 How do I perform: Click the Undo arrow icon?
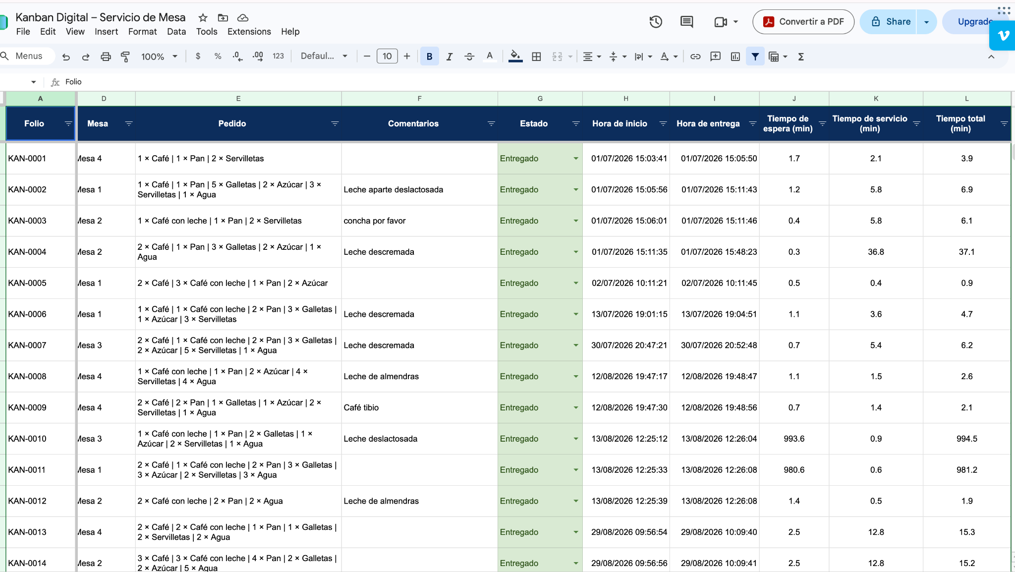(66, 57)
